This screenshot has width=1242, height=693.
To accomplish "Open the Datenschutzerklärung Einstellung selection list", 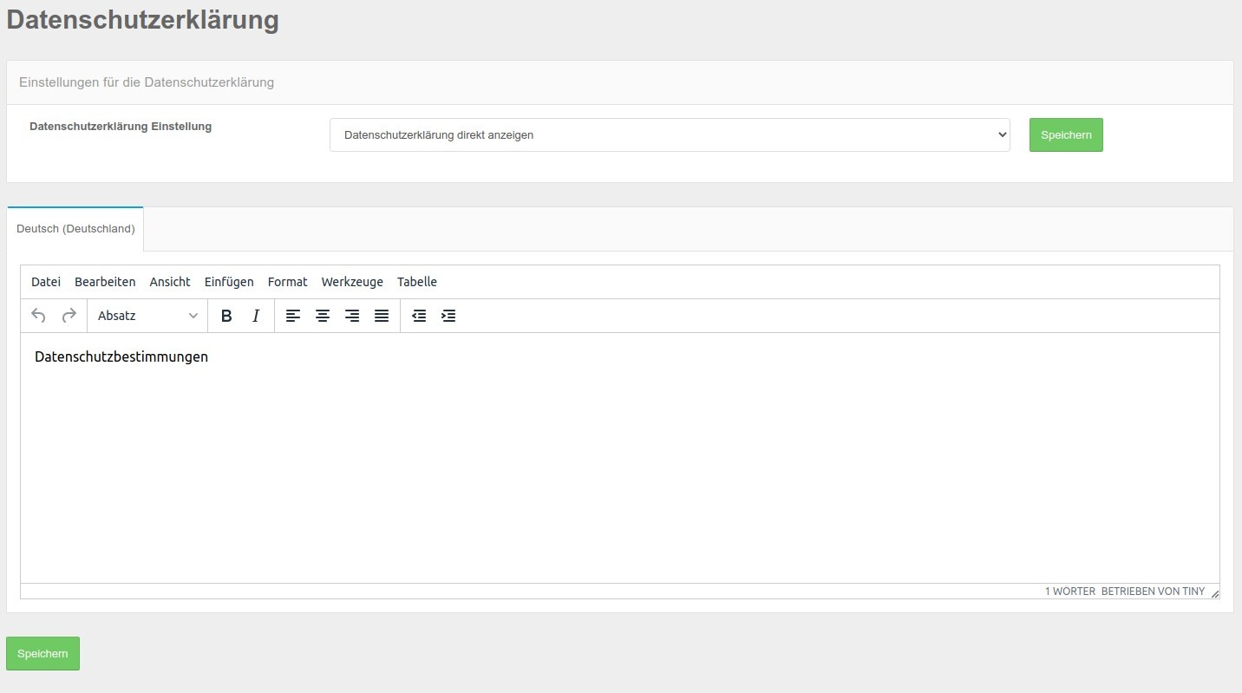I will pyautogui.click(x=670, y=134).
